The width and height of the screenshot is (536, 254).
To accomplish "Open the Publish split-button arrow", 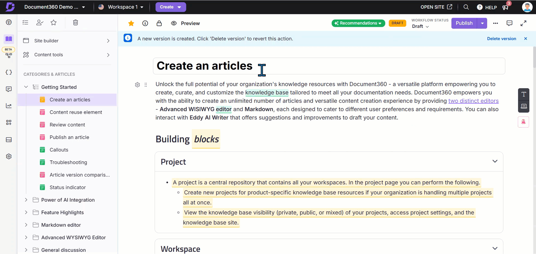I will tap(482, 23).
